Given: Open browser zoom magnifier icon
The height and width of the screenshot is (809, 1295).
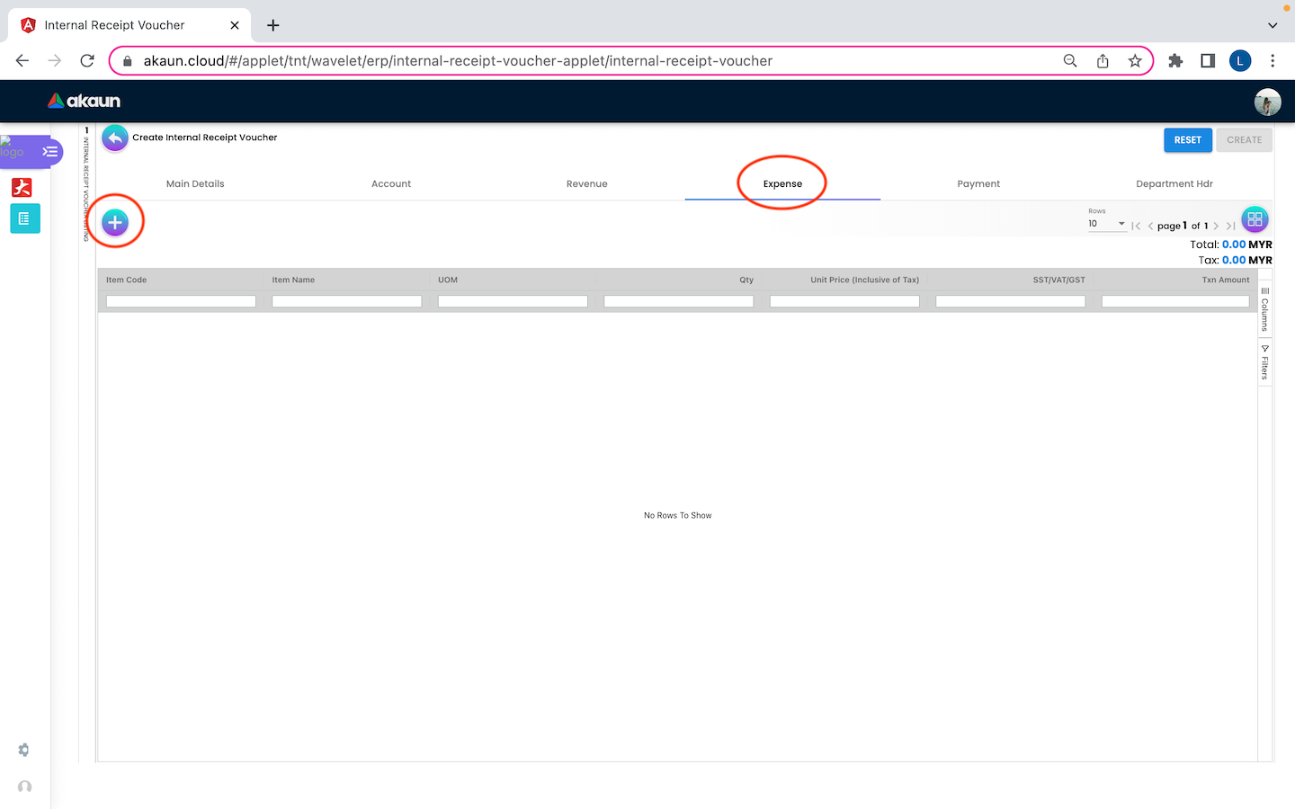Looking at the screenshot, I should point(1070,61).
